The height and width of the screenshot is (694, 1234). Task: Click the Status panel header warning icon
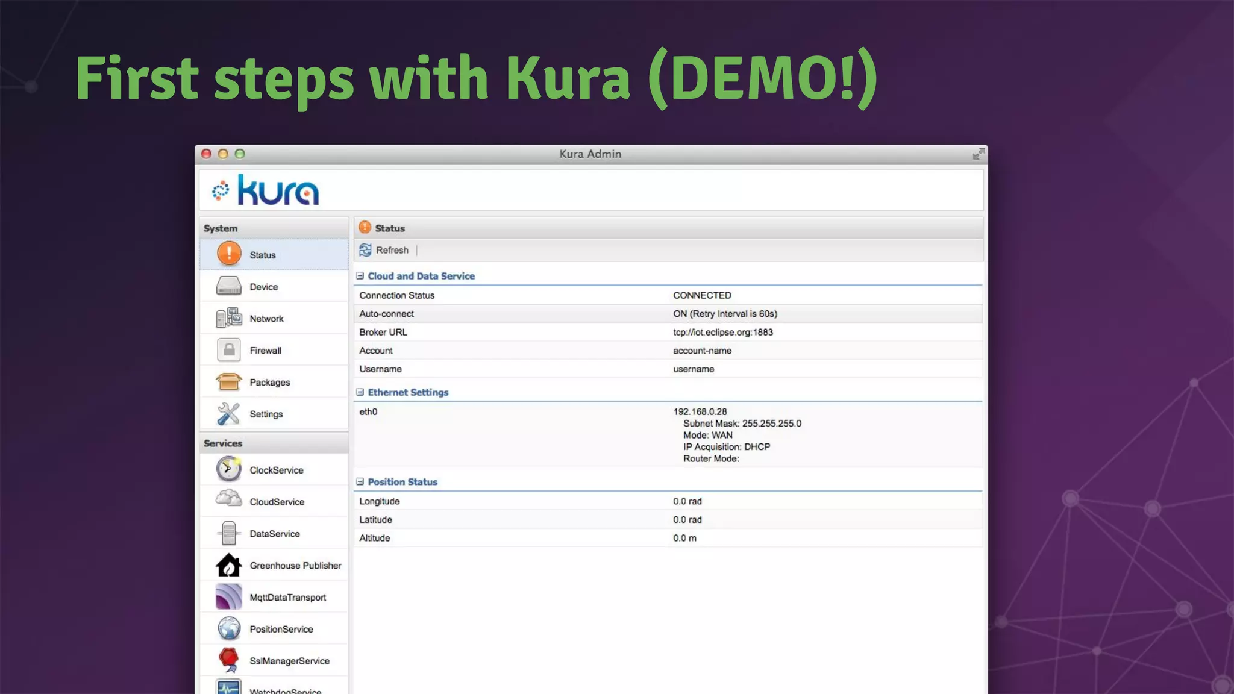tap(365, 227)
